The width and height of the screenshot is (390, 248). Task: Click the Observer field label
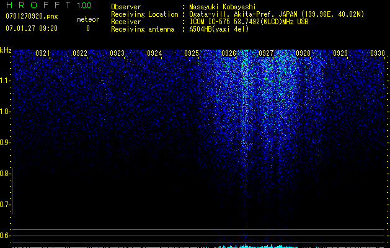[126, 7]
